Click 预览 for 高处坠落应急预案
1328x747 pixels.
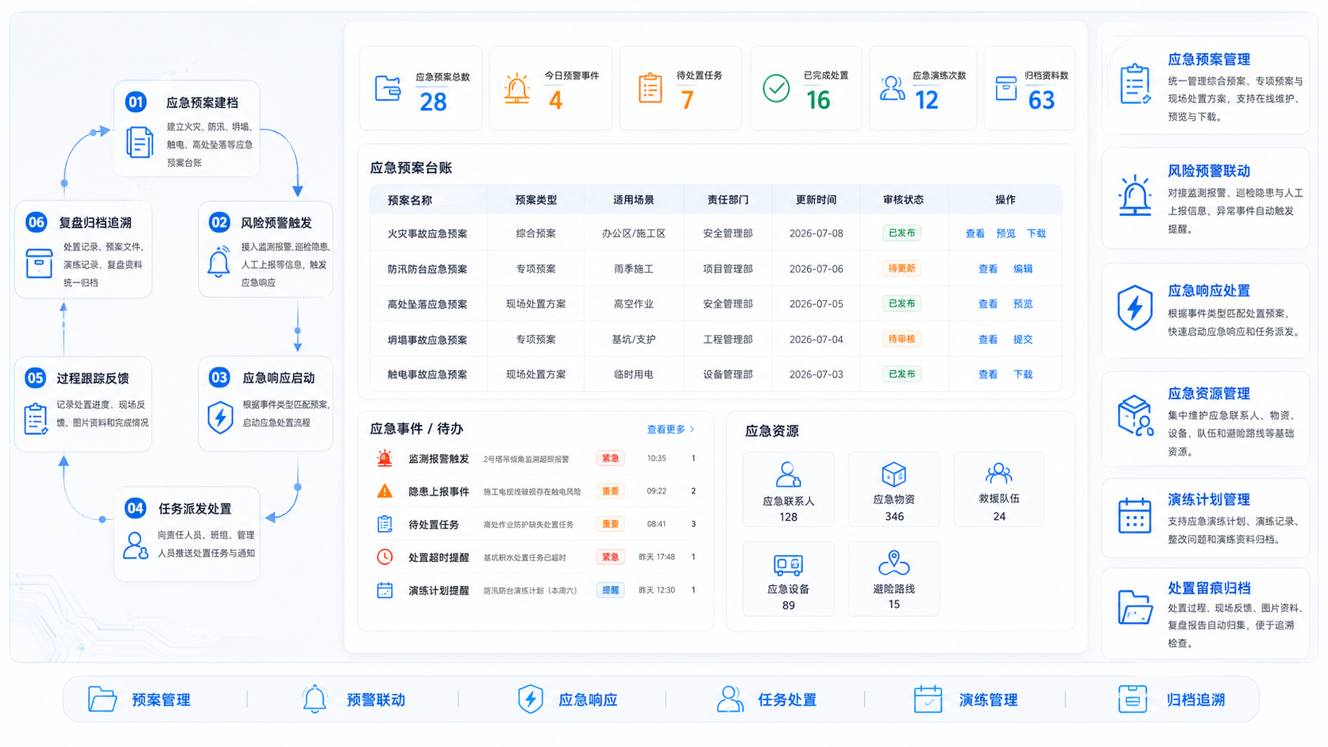1023,304
